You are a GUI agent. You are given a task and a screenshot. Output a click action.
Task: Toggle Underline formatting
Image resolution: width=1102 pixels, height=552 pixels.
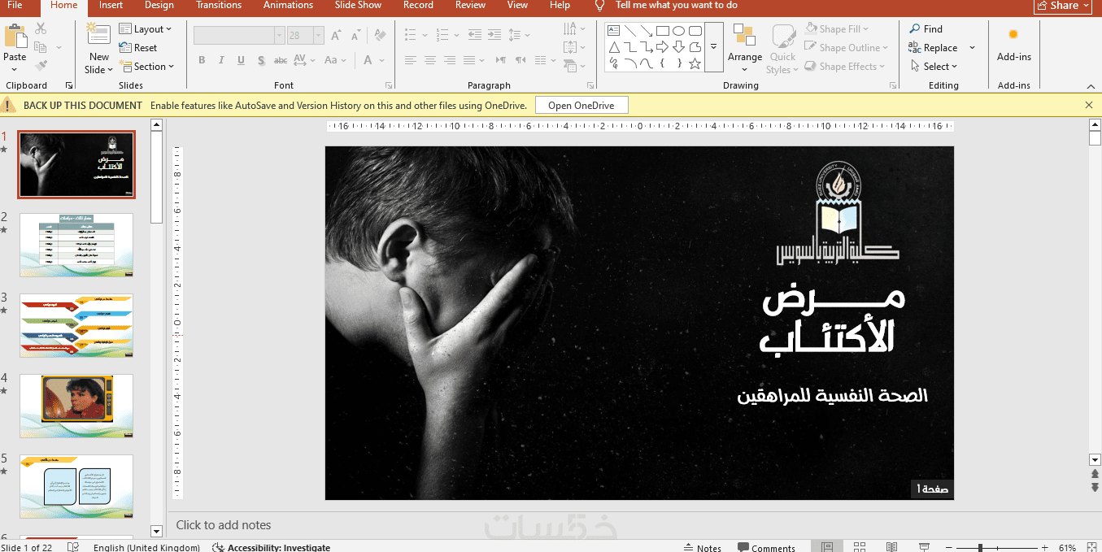(241, 60)
